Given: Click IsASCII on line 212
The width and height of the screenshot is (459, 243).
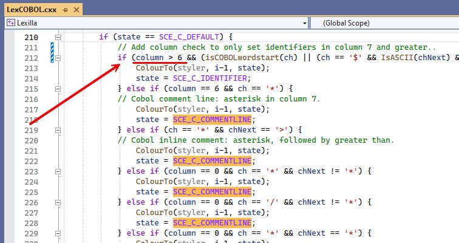Looking at the screenshot, I should coord(397,57).
